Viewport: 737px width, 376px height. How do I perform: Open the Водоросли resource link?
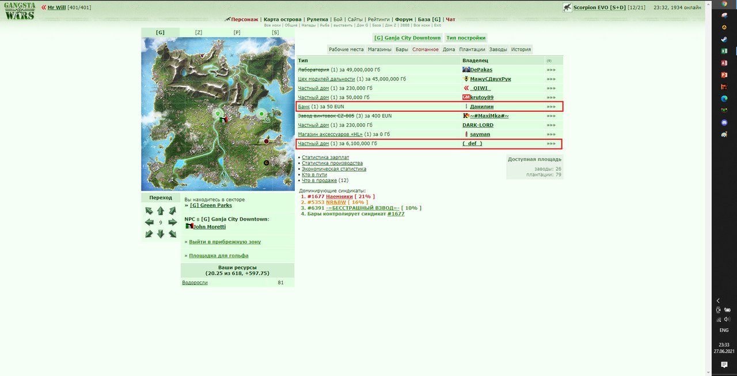click(x=195, y=283)
